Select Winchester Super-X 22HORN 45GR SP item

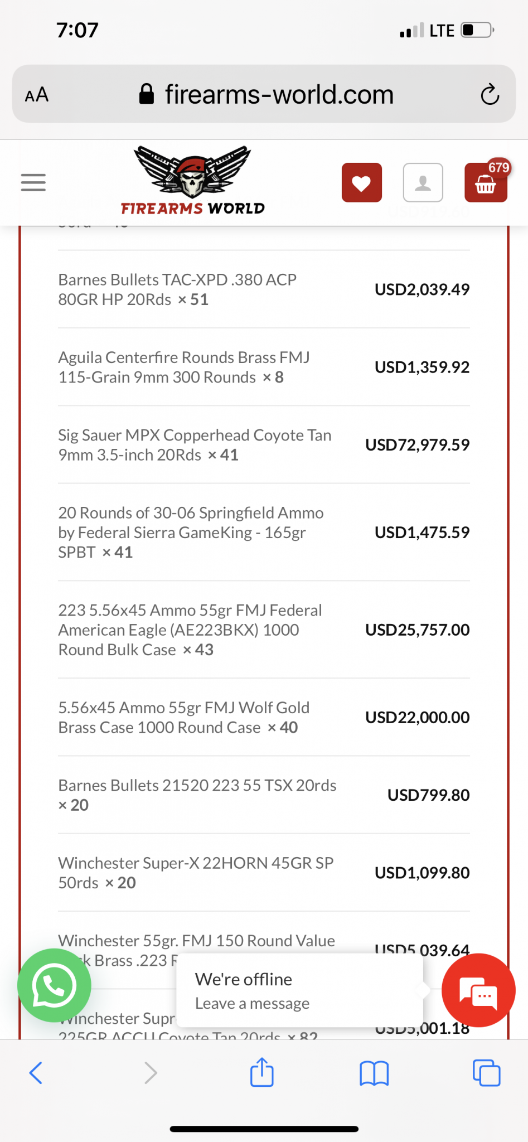[196, 873]
